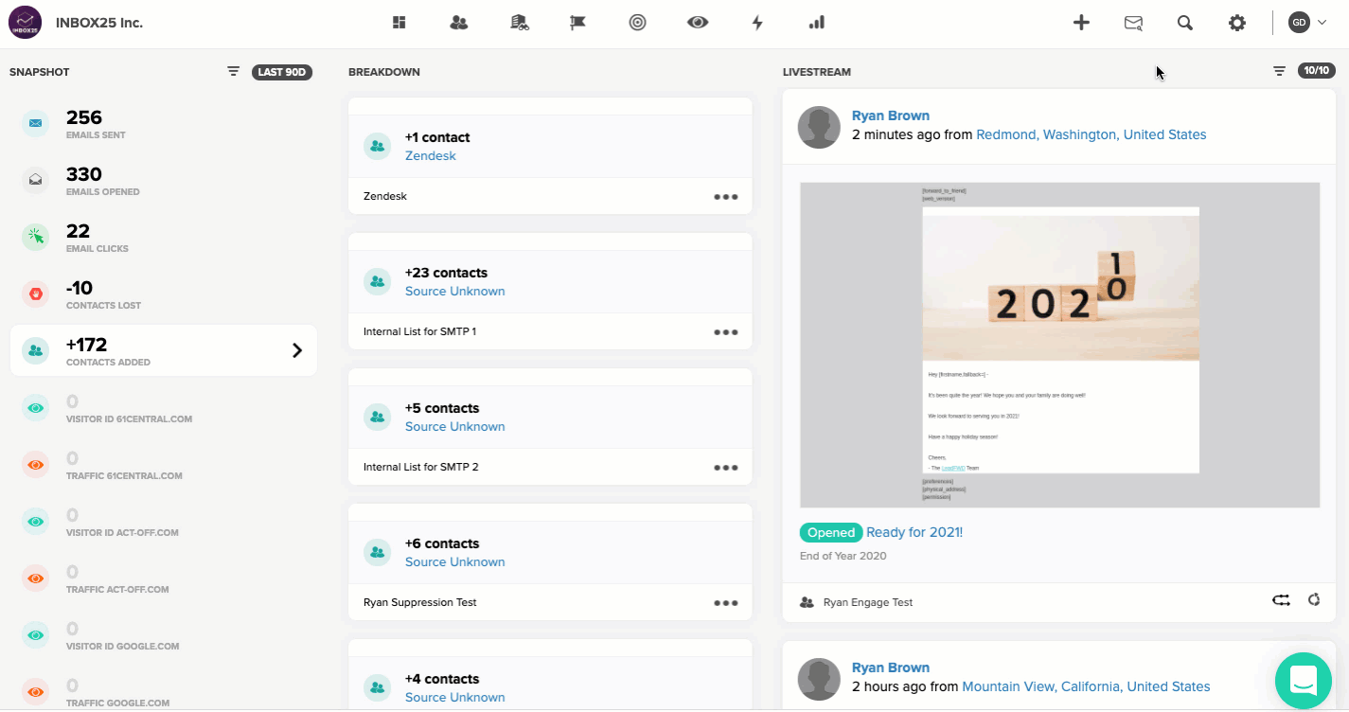Screen dimensions: 1349x712
Task: Open the settings gear icon
Action: pyautogui.click(x=1237, y=23)
